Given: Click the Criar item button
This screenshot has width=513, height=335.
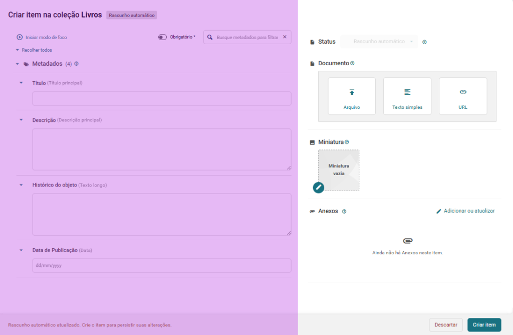Looking at the screenshot, I should click(x=484, y=325).
